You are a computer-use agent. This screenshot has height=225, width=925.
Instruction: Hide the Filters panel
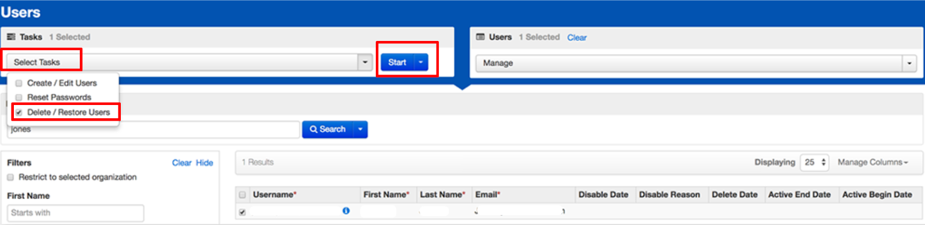point(205,163)
